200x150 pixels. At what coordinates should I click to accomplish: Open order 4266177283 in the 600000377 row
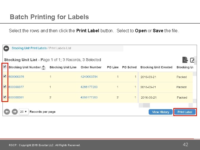(89, 87)
